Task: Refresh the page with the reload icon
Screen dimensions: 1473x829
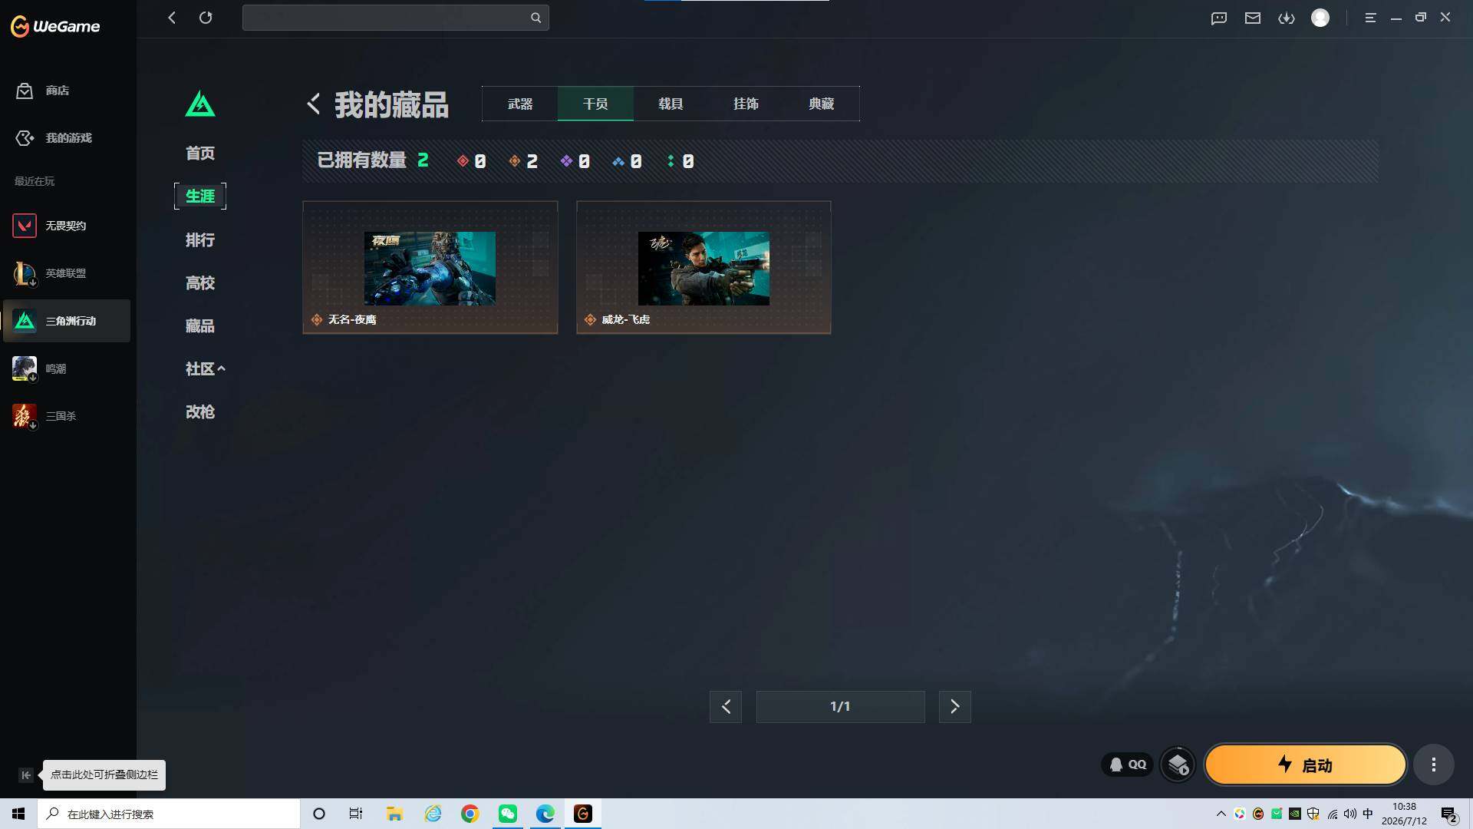Action: [x=206, y=18]
